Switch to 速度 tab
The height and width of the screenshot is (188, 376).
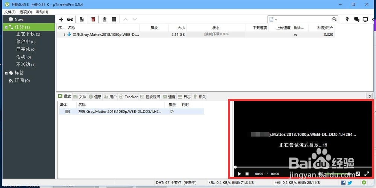point(169,97)
